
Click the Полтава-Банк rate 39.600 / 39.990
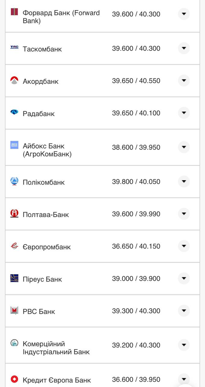coord(136,214)
